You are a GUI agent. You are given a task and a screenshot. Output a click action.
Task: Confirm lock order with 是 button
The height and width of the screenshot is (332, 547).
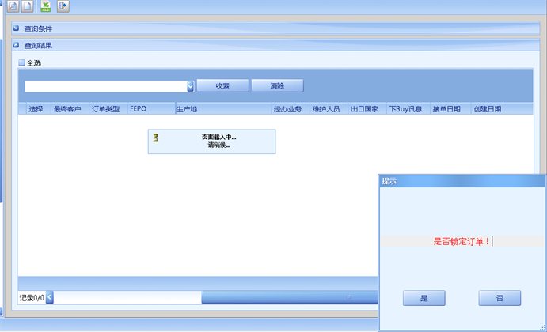[424, 298]
